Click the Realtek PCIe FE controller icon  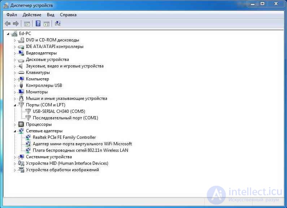tap(28, 137)
